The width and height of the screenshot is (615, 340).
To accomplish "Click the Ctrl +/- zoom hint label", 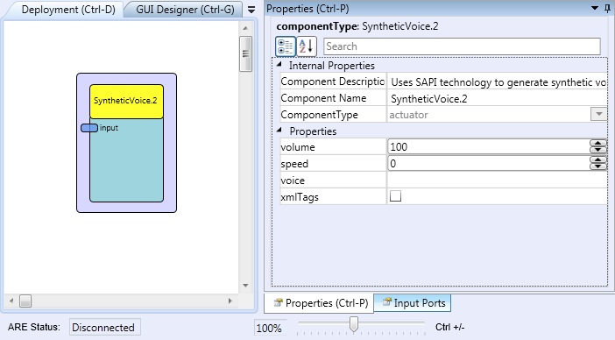I will [450, 327].
